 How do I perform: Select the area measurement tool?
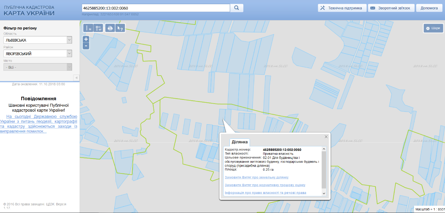coord(98,28)
